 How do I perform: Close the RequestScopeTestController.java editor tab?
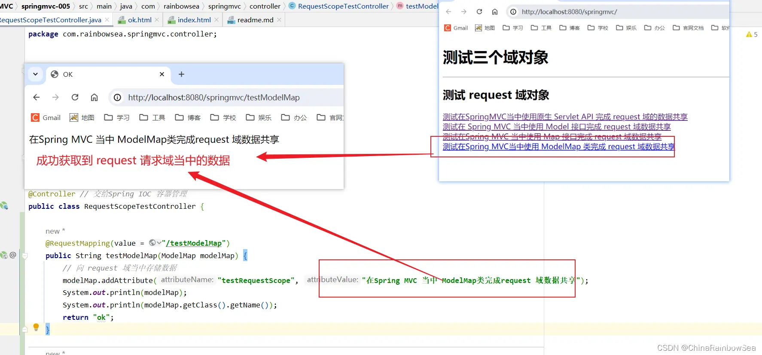(107, 20)
